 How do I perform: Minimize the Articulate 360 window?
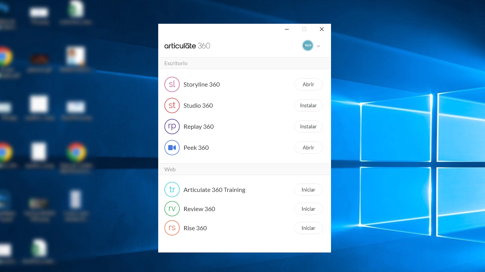tap(287, 29)
